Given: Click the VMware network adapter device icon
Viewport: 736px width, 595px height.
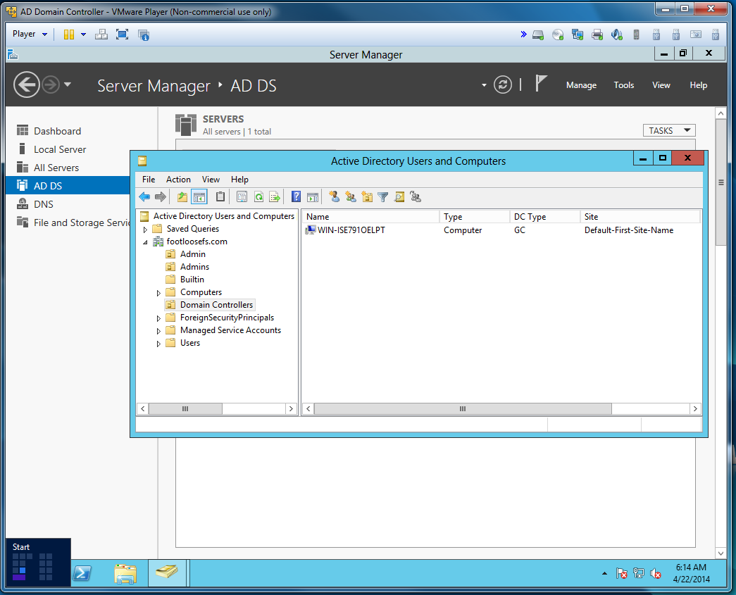Looking at the screenshot, I should click(578, 35).
